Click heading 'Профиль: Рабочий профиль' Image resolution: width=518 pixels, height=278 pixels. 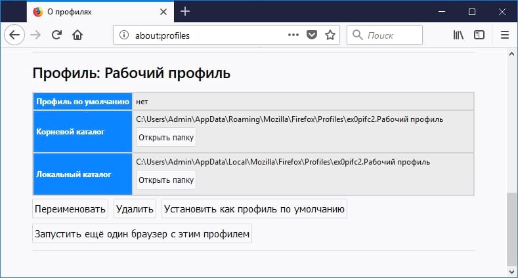click(x=131, y=73)
